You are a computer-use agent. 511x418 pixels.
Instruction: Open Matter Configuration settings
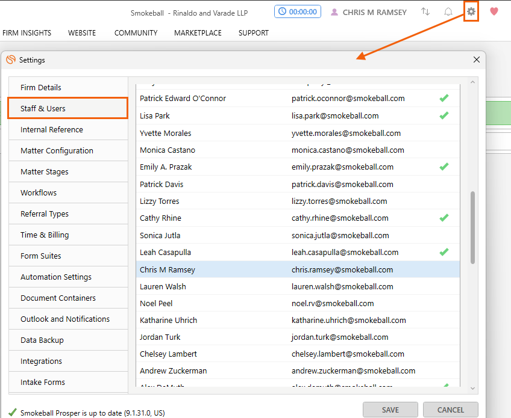[x=68, y=150]
